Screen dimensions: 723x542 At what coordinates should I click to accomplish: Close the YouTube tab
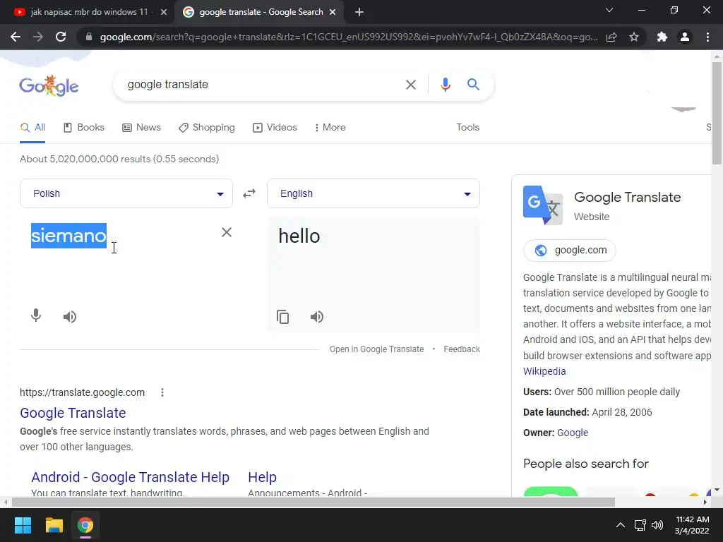164,12
